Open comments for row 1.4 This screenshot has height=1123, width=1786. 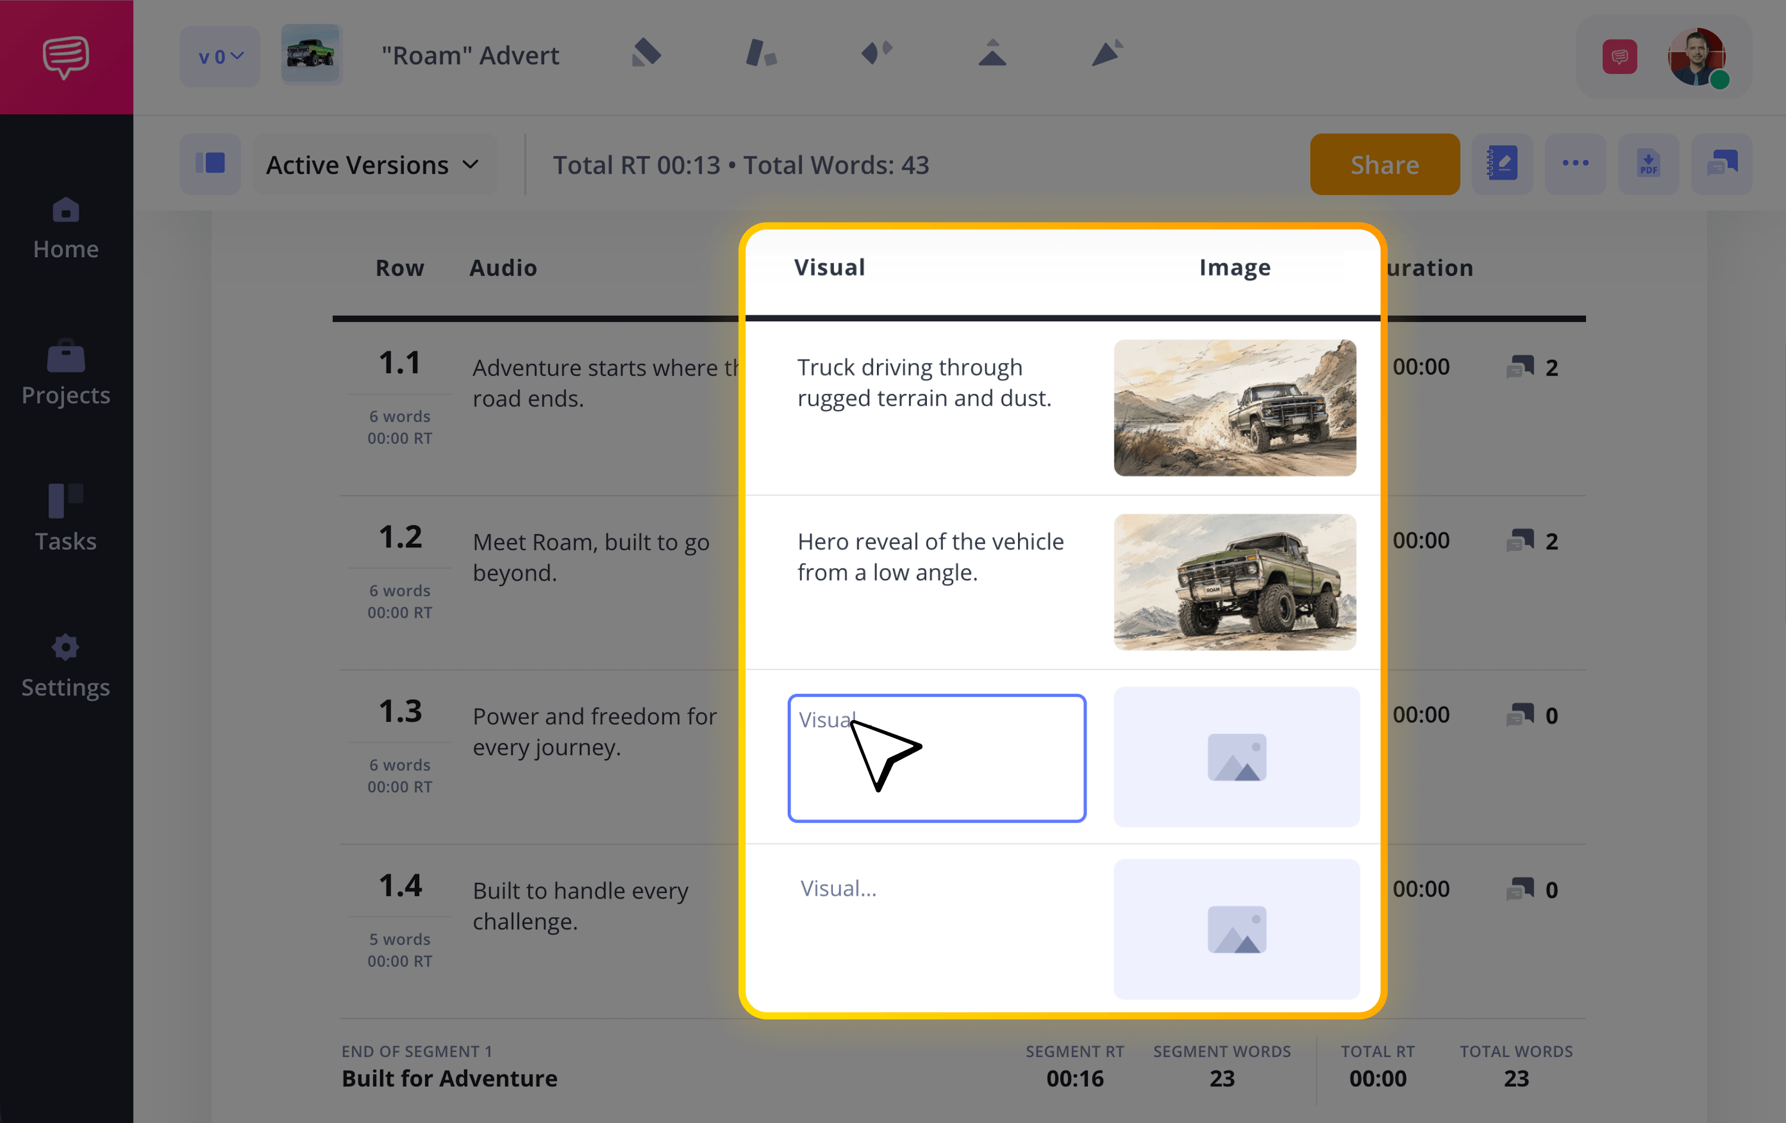pyautogui.click(x=1532, y=890)
